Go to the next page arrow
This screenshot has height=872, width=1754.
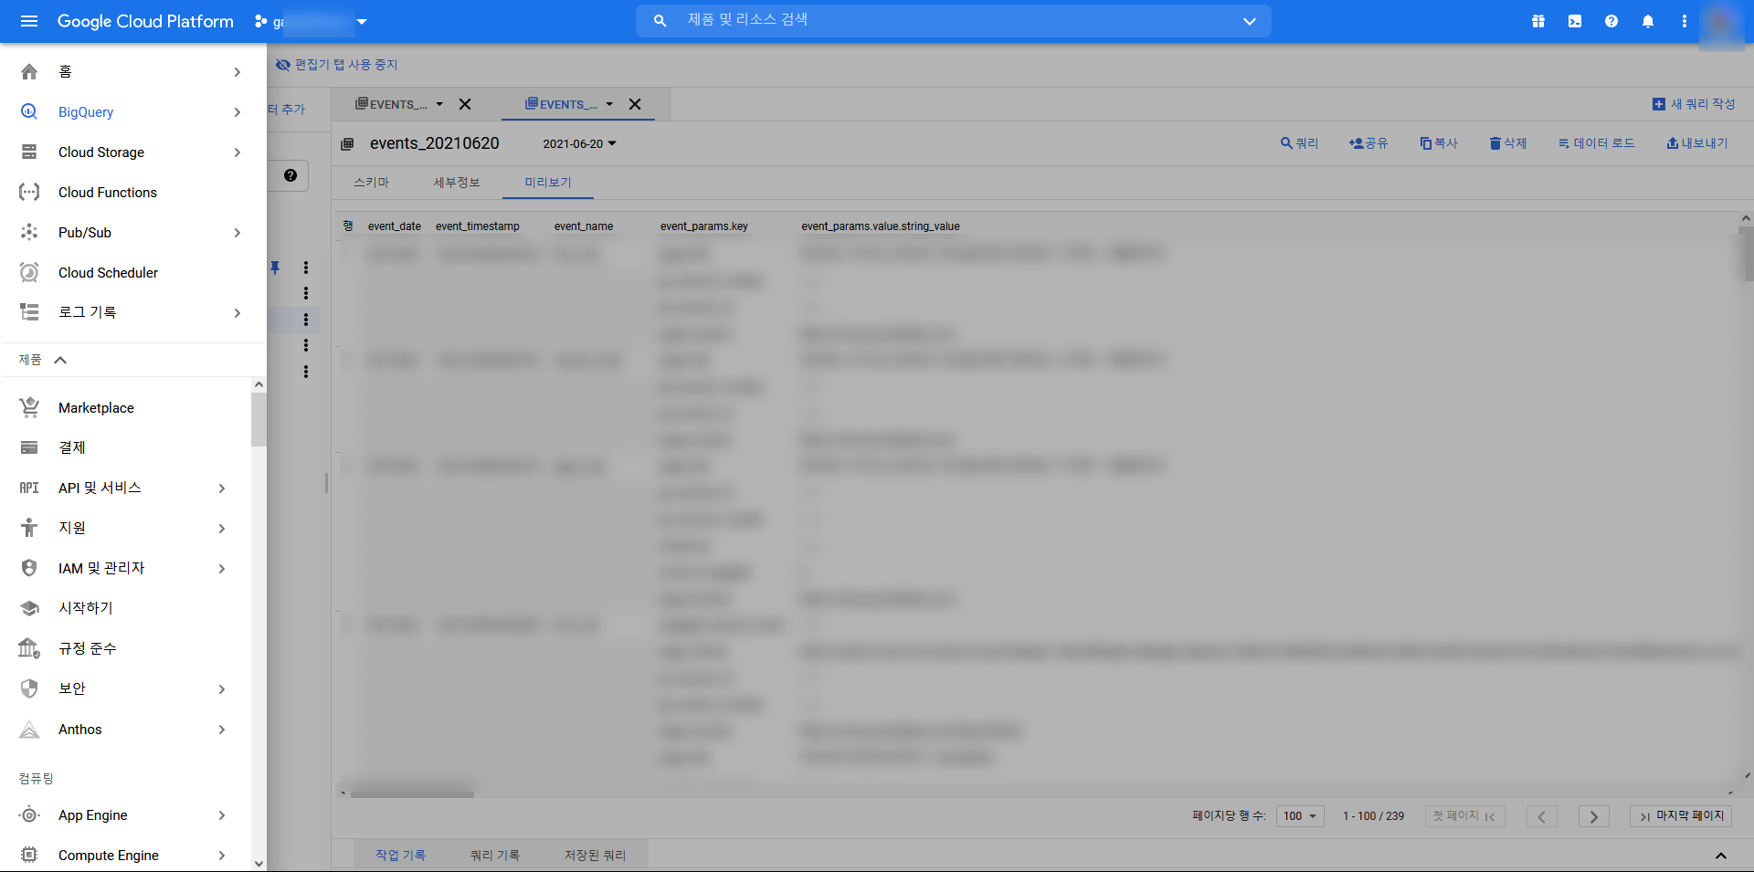[x=1594, y=816]
